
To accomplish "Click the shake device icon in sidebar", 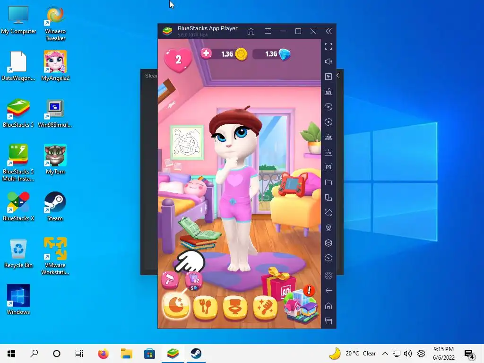I will pos(328,213).
